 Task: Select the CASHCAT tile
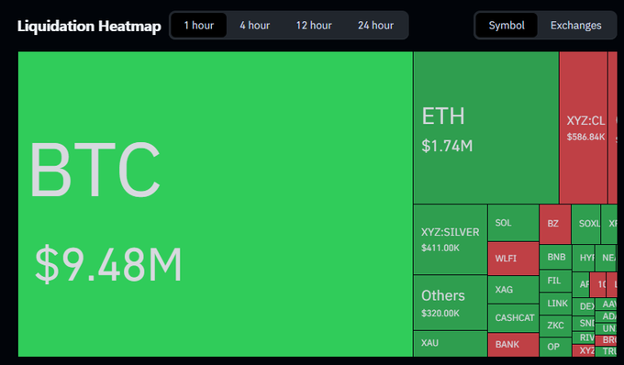(x=513, y=318)
